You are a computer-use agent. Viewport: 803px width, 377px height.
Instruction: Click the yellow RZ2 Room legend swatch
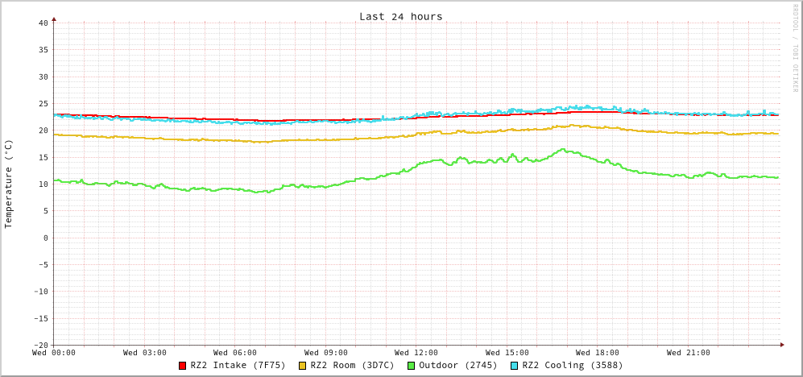[303, 366]
